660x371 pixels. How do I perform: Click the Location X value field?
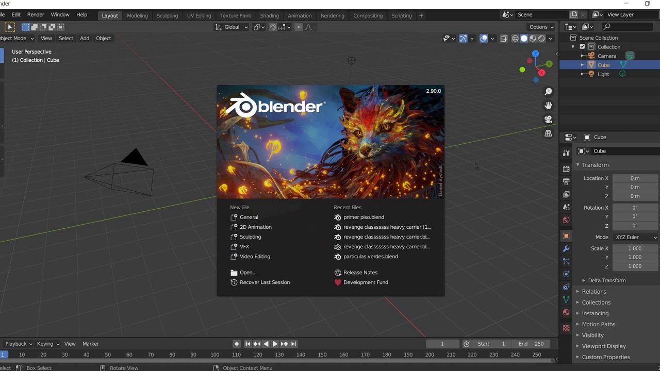[635, 178]
